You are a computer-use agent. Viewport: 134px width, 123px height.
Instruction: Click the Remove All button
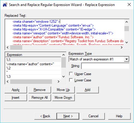[x=40, y=98]
